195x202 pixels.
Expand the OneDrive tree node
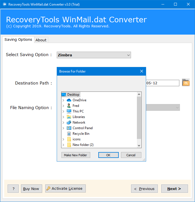63,100
